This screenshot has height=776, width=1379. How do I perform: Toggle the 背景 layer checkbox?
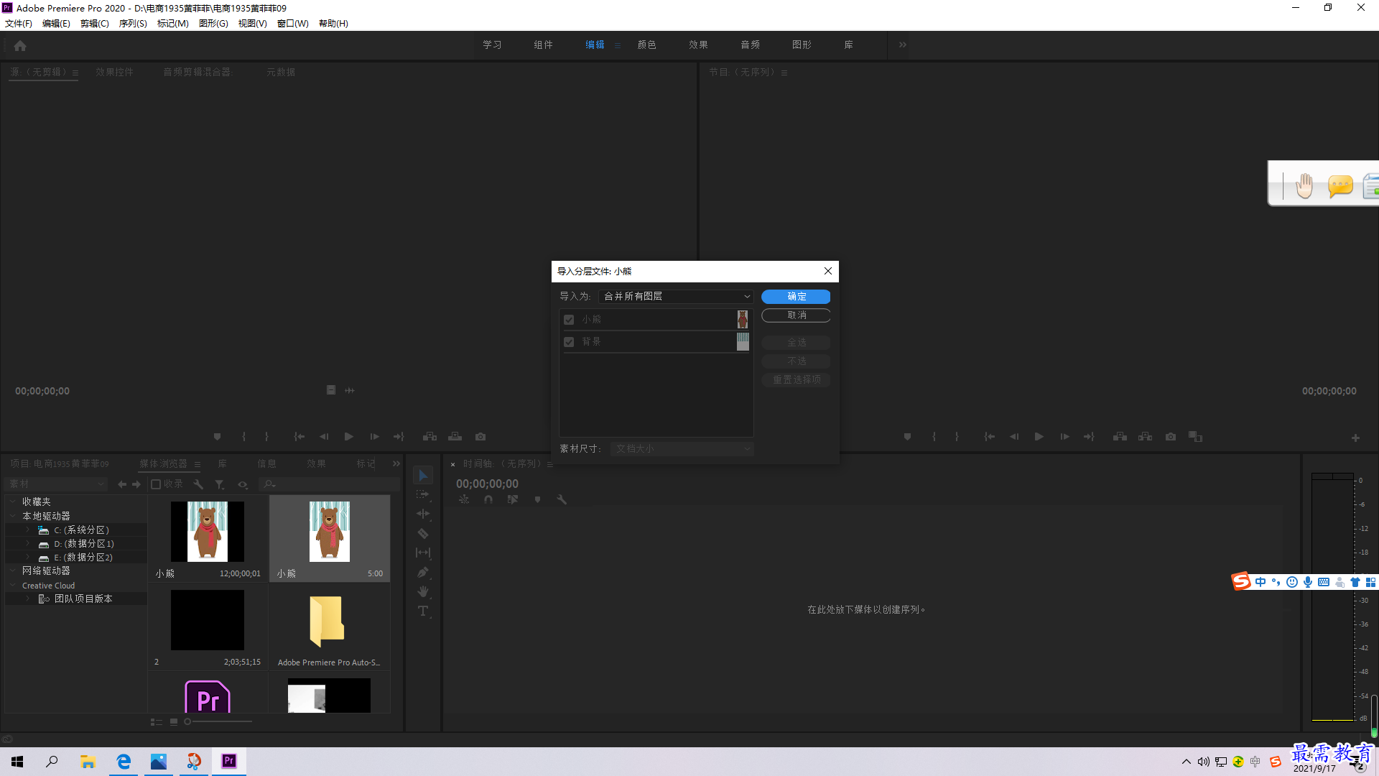(x=569, y=342)
